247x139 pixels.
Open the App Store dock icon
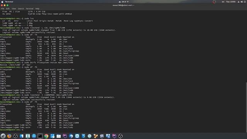pos(34,136)
